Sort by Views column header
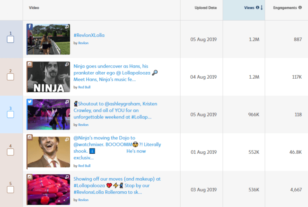 pyautogui.click(x=249, y=8)
